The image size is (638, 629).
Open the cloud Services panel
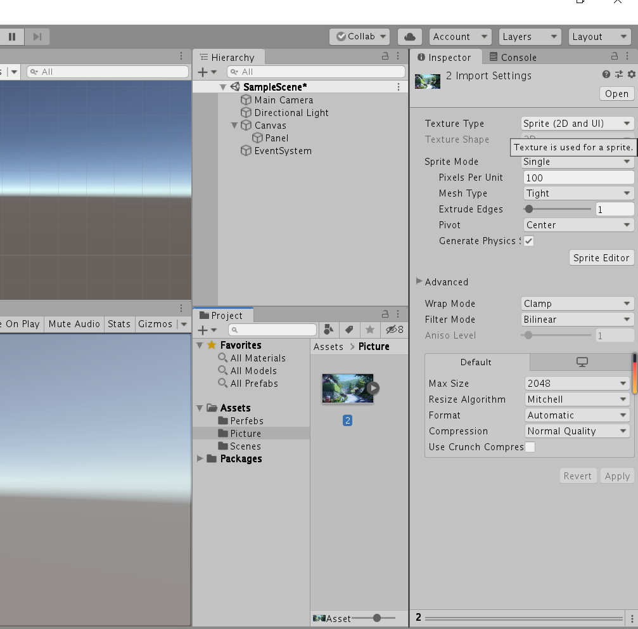[410, 37]
